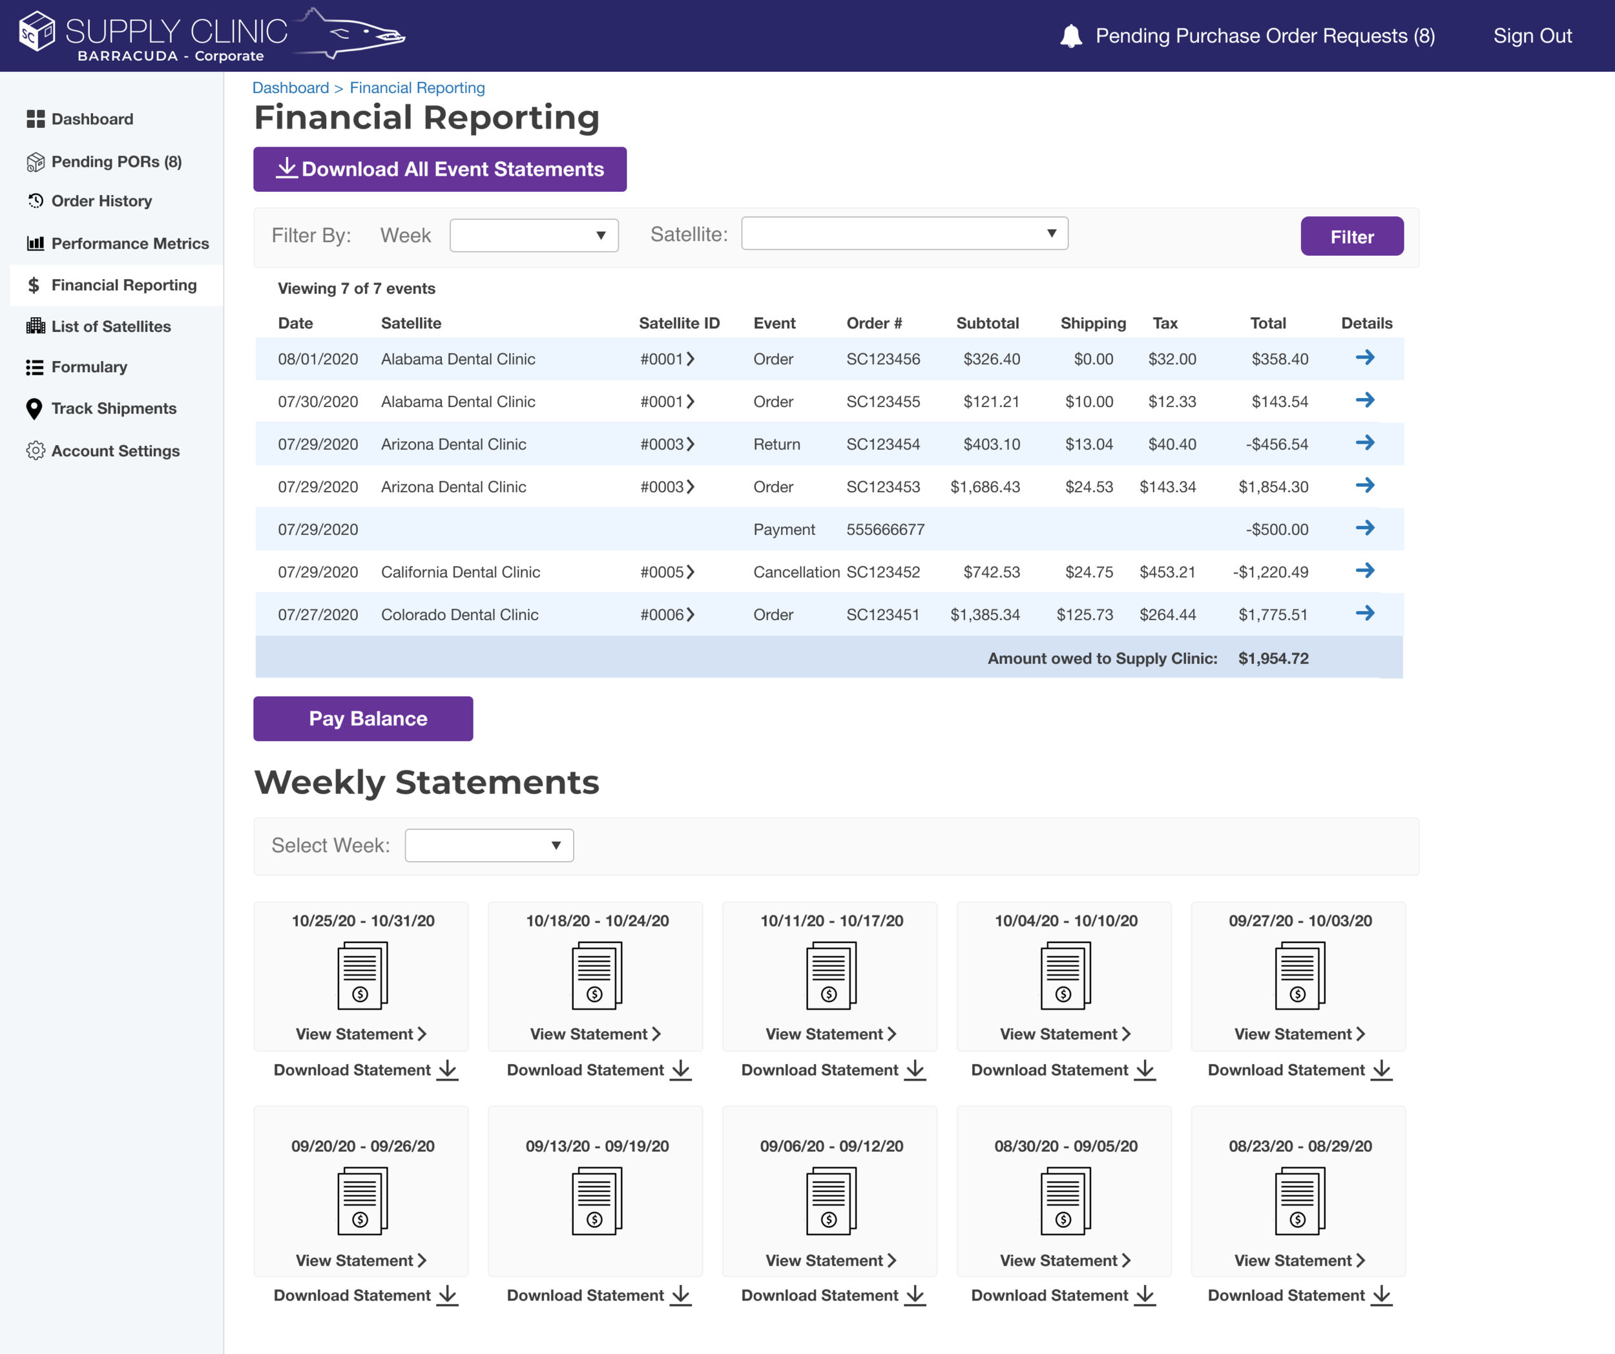Click the Supply Clinic box logo icon
Viewport: 1615px width, 1354px height.
37,32
